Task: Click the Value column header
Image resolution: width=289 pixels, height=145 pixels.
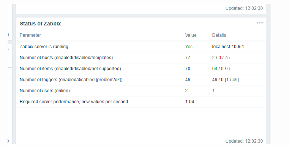Action: pos(191,35)
